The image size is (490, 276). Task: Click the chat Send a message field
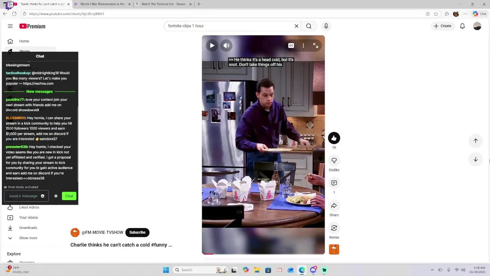pos(23,196)
